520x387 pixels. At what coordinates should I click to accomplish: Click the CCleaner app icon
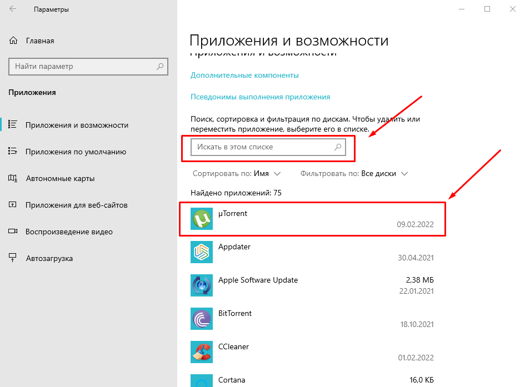coord(201,352)
